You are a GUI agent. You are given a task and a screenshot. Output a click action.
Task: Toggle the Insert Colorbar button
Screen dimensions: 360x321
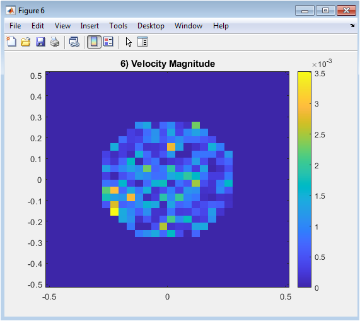[x=94, y=42]
